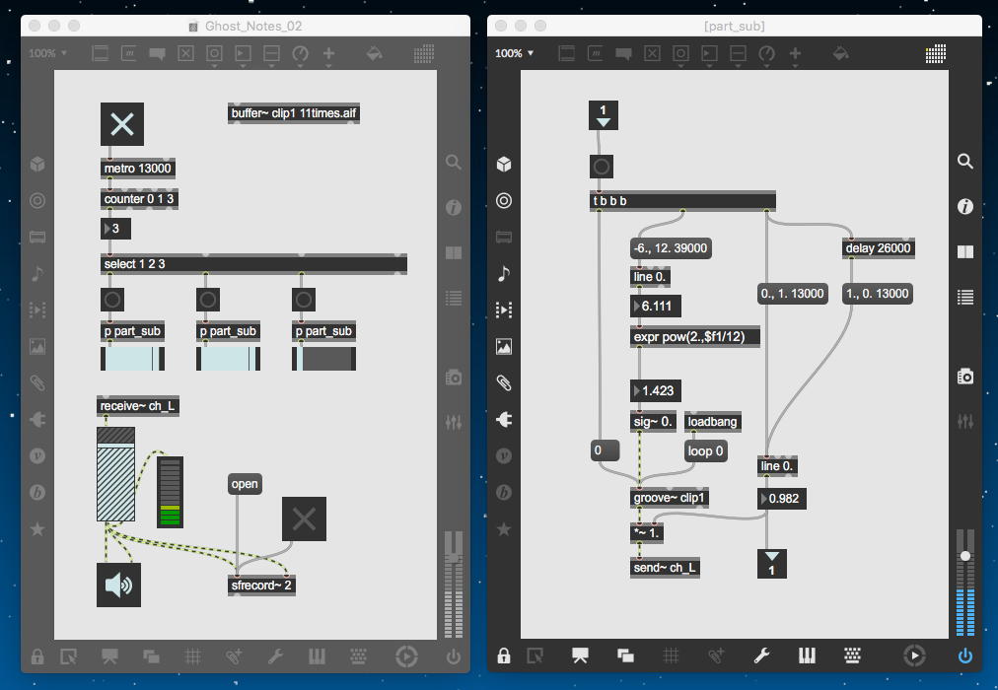Show the inspector info icon in part_sub
Image resolution: width=998 pixels, height=690 pixels.
click(964, 207)
